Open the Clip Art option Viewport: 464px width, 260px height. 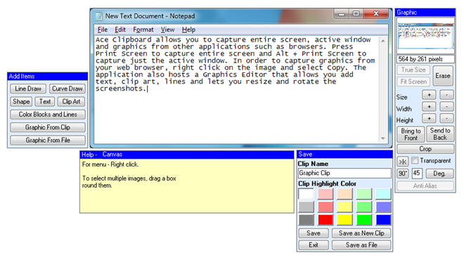71,101
